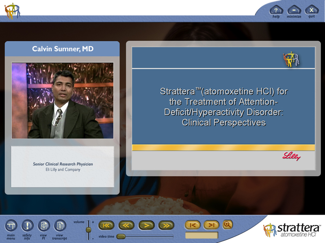Click the magnifier zoom slide icon
The width and height of the screenshot is (325, 243).
[x=227, y=225]
